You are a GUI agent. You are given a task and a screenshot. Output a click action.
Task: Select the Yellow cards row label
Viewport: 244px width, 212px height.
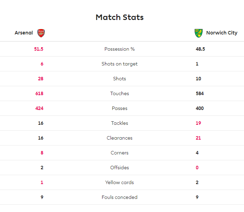pos(119,182)
